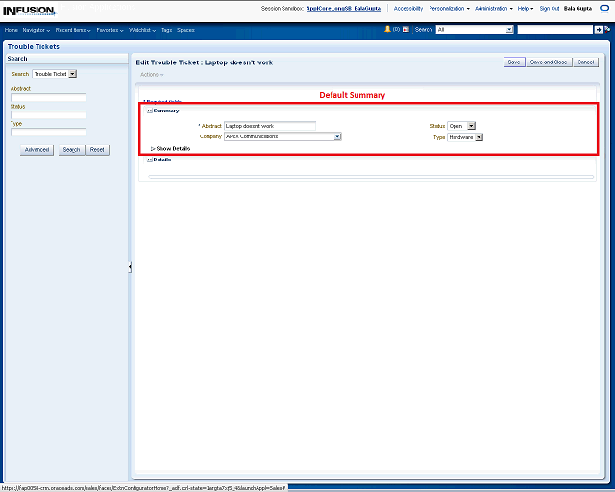Collapse the left search pane splitter
Screen dimensions: 615x492
point(130,267)
